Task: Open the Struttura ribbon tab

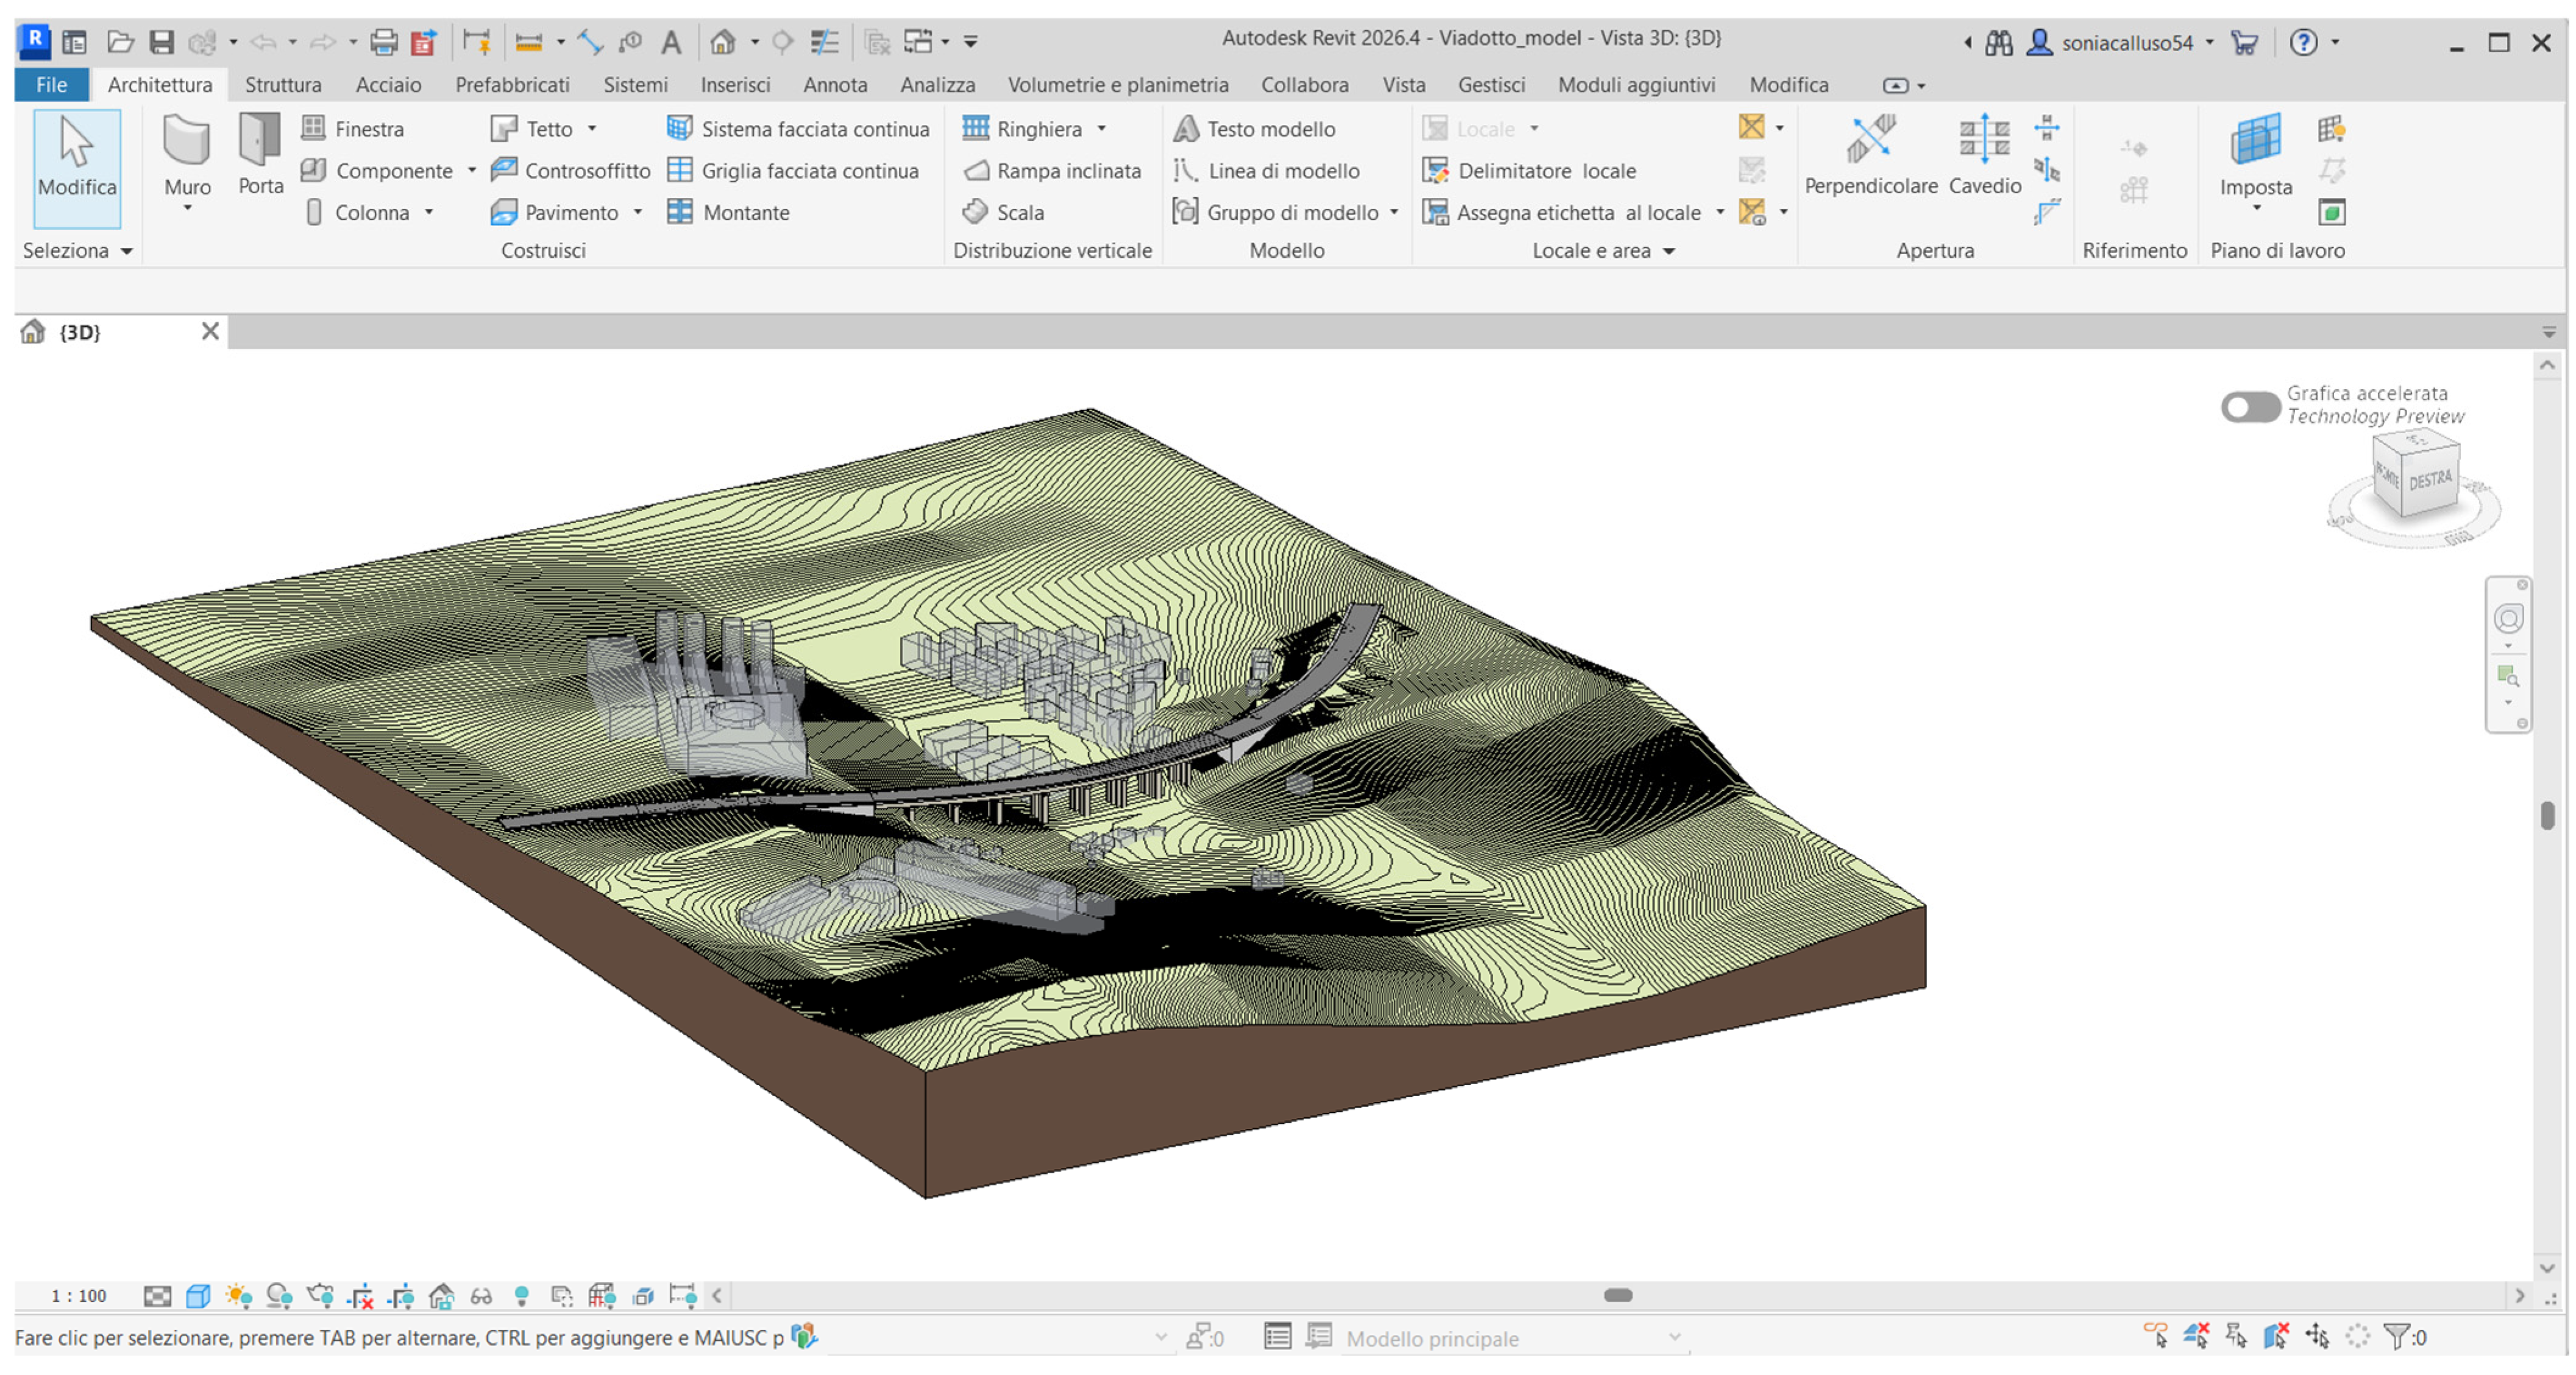Action: pyautogui.click(x=283, y=85)
